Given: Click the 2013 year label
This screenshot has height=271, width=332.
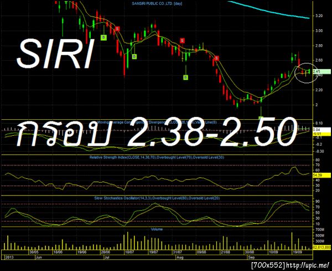Looking at the screenshot, I should point(9,258).
